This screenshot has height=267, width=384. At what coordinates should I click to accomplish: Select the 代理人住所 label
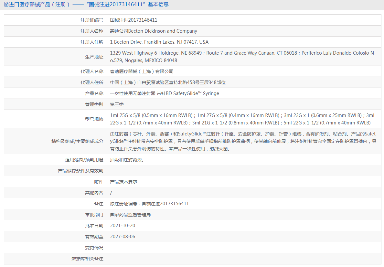coord(92,82)
